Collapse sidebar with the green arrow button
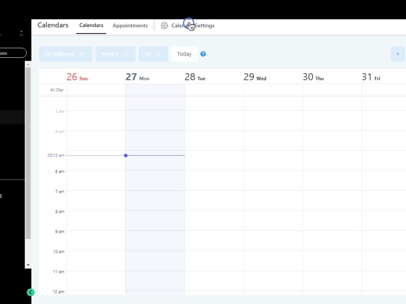Image resolution: width=406 pixels, height=304 pixels. pyautogui.click(x=31, y=293)
